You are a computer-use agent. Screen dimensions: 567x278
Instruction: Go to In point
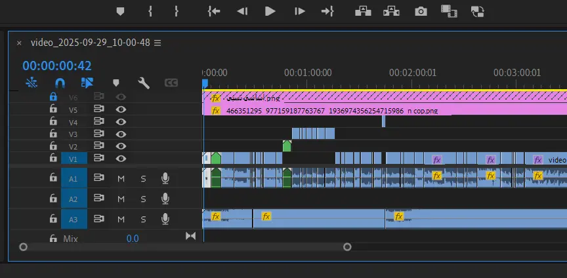[214, 12]
